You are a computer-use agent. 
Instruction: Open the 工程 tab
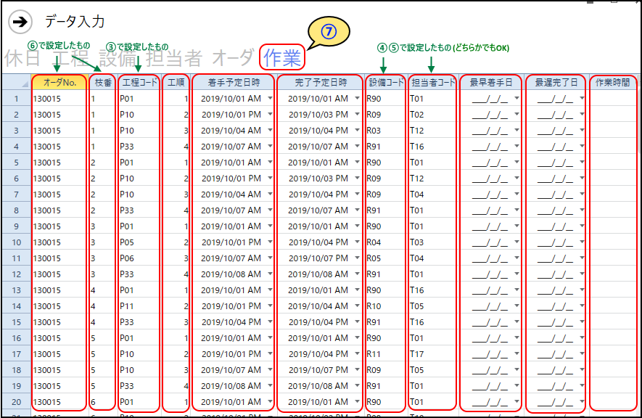(x=73, y=58)
